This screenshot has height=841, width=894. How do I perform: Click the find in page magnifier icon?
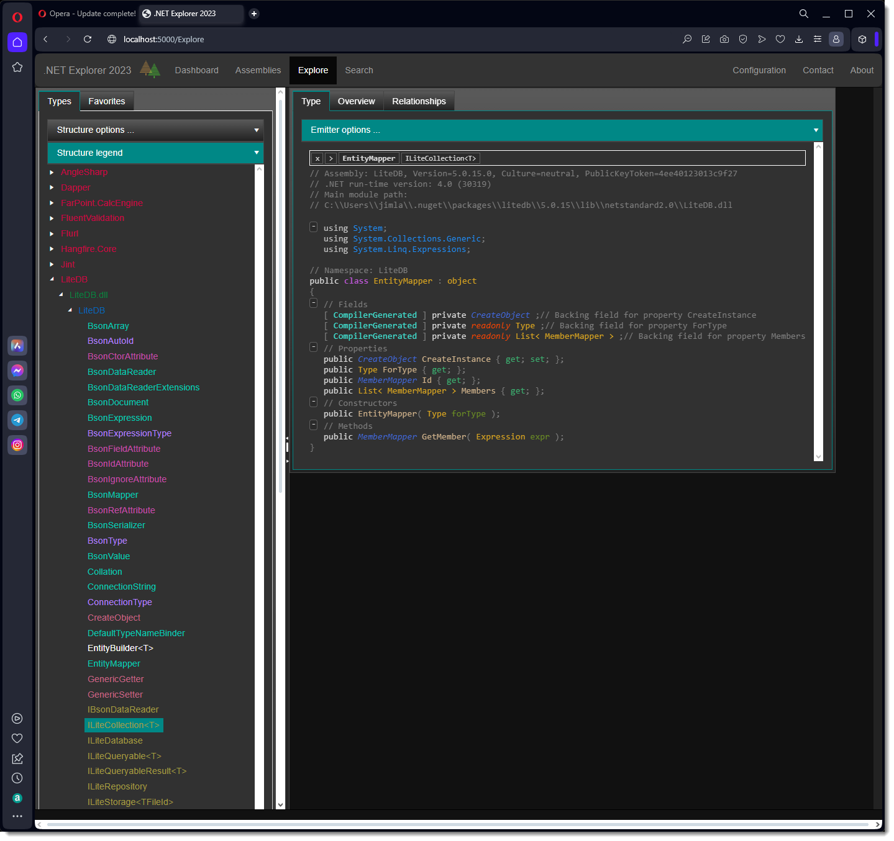pyautogui.click(x=687, y=39)
